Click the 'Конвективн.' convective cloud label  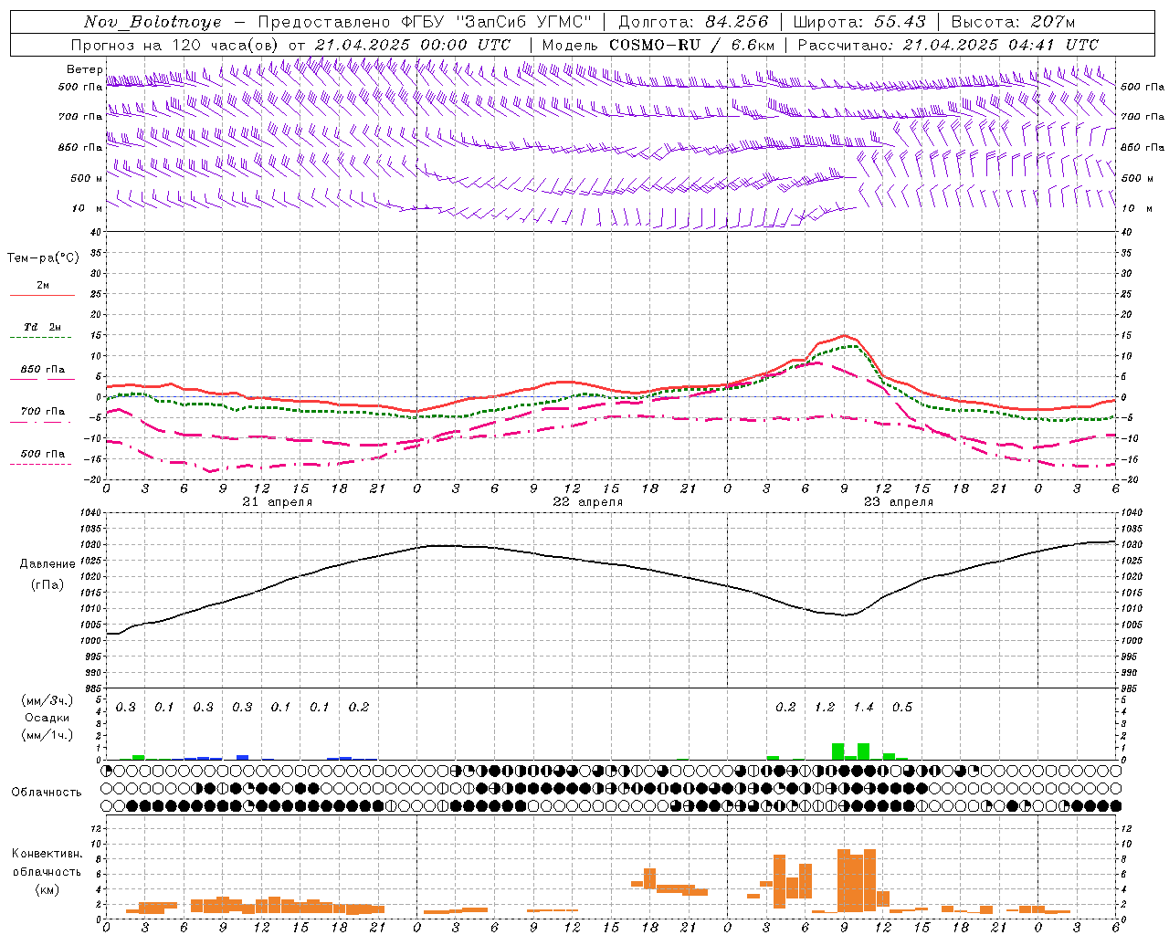pyautogui.click(x=47, y=854)
